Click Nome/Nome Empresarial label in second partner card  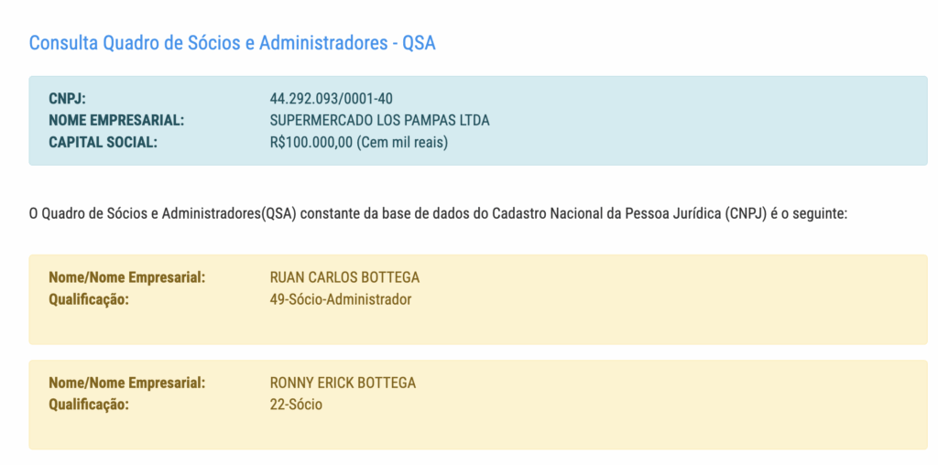point(126,384)
